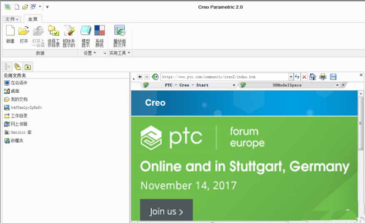
Task: Click the red stop loading icon
Action: coord(304,77)
